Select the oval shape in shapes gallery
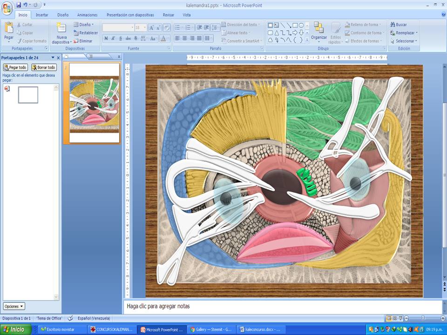447x335 pixels. point(301,25)
